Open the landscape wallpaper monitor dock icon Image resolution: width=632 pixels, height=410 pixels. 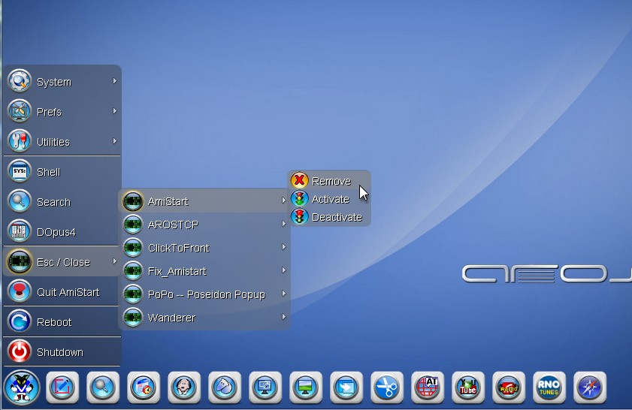point(306,387)
